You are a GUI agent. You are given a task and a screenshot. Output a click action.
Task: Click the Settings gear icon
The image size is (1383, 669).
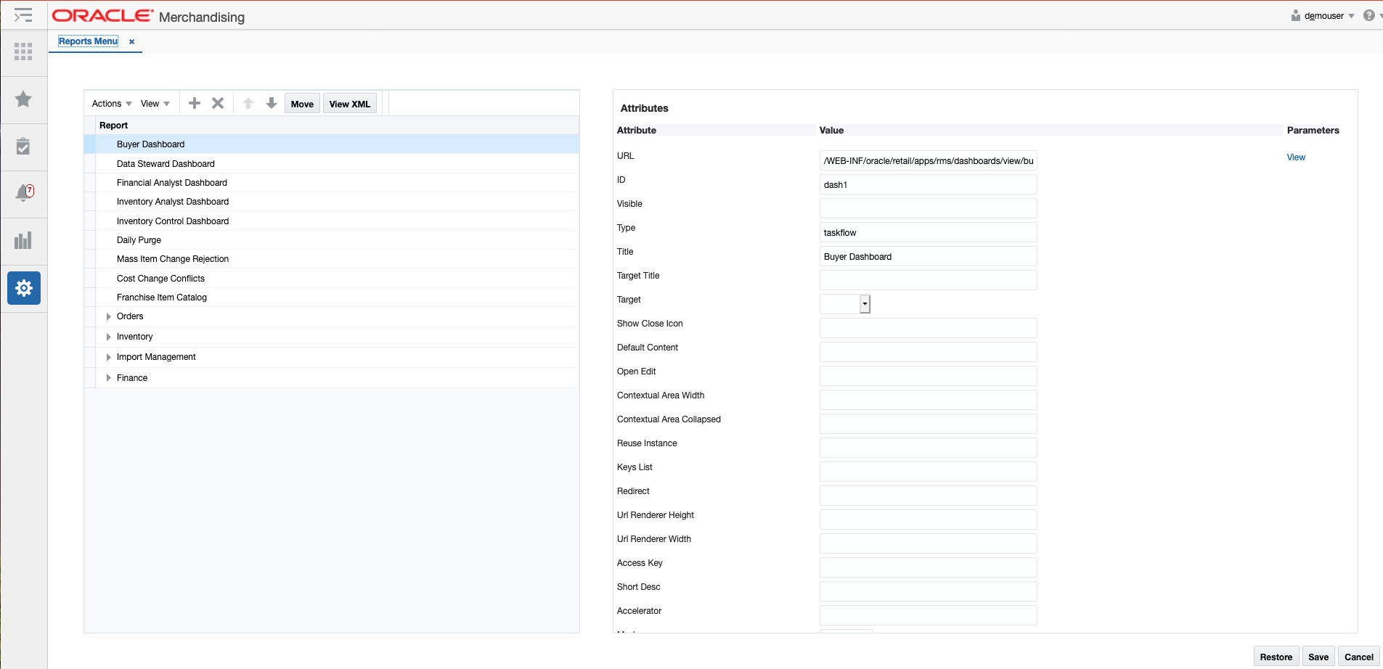(24, 288)
